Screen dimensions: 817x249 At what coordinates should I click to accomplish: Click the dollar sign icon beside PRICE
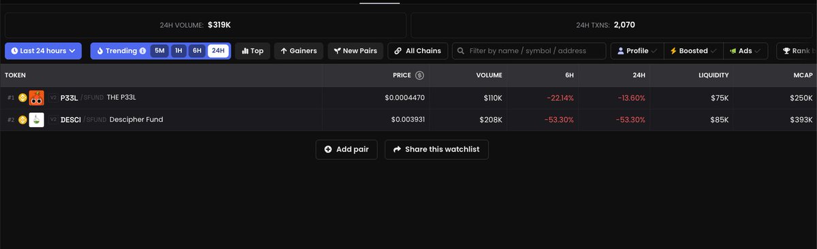tap(419, 76)
